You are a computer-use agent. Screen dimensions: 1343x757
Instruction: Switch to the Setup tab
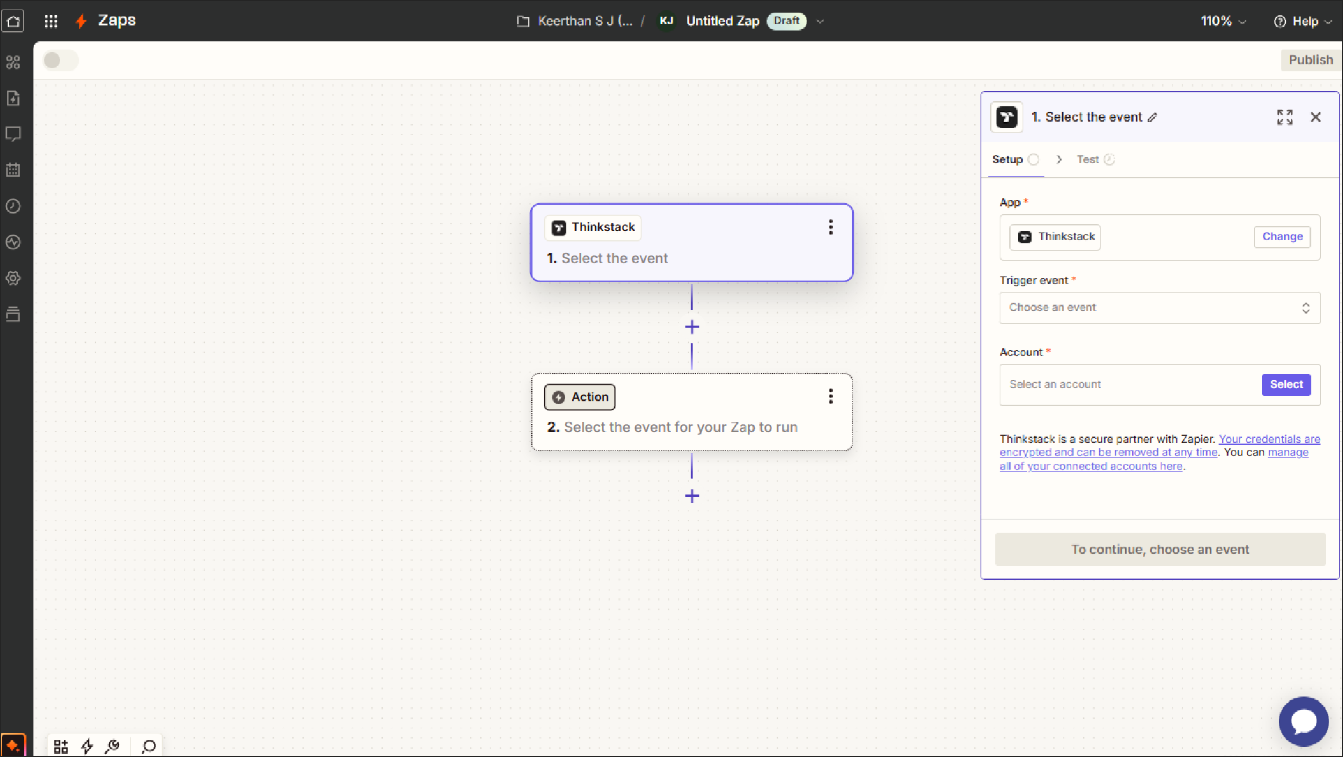coord(1015,160)
